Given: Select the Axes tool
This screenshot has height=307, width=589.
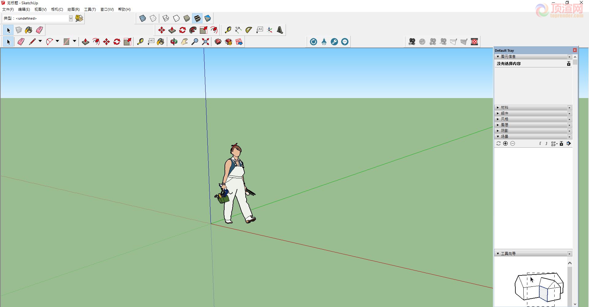Looking at the screenshot, I should [270, 30].
